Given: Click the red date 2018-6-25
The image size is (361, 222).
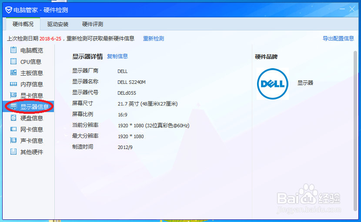Looking at the screenshot, I should (50, 39).
